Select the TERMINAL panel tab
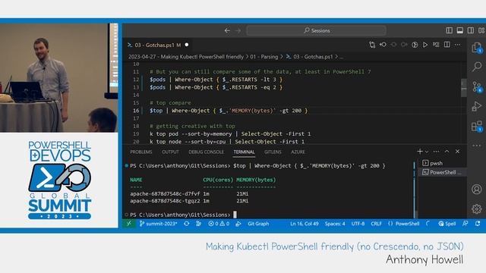This screenshot has height=273, width=486. click(244, 152)
